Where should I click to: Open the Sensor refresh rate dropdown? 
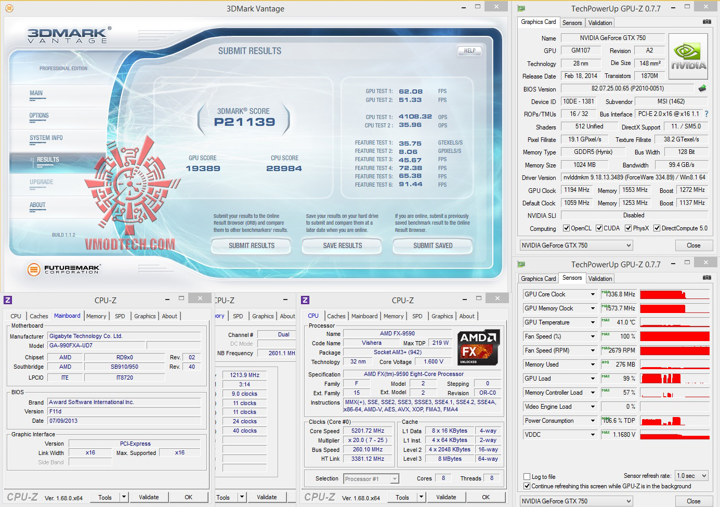691,476
